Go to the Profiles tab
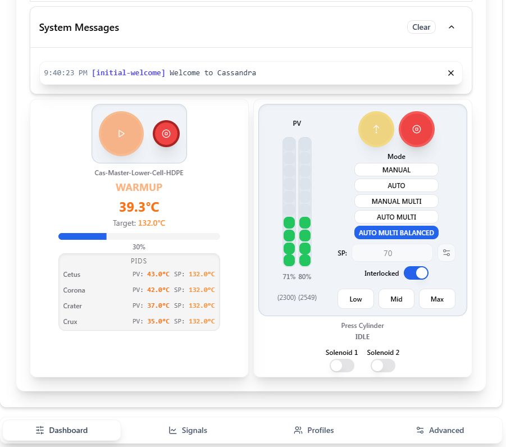The width and height of the screenshot is (506, 447). pyautogui.click(x=314, y=430)
